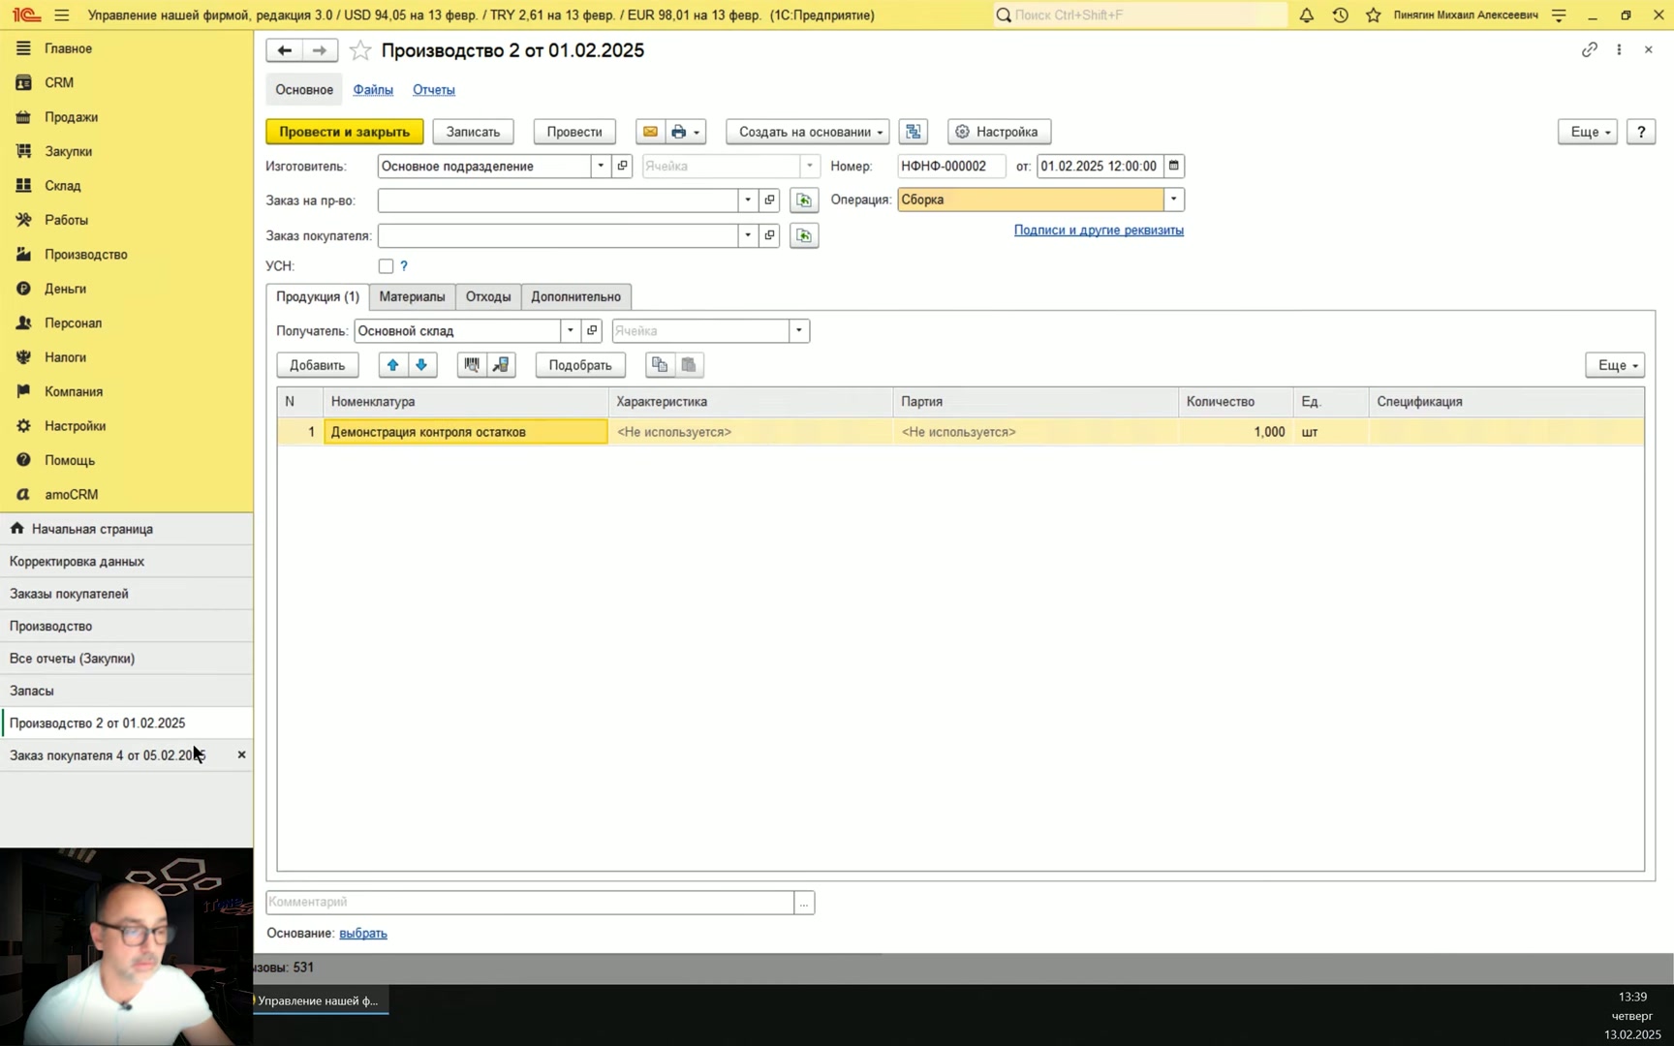Click the Подобрать button
The height and width of the screenshot is (1046, 1674).
pos(580,365)
